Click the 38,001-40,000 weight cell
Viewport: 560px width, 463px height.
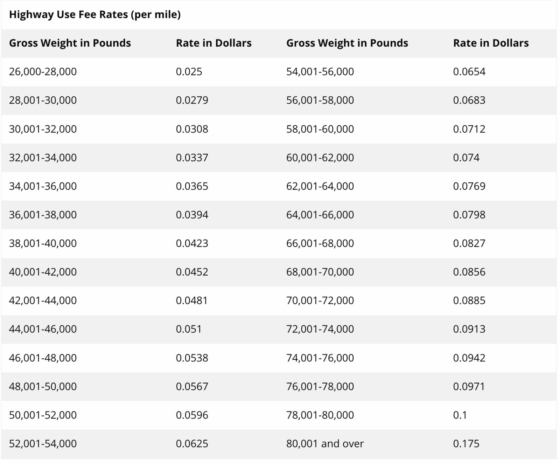(43, 243)
